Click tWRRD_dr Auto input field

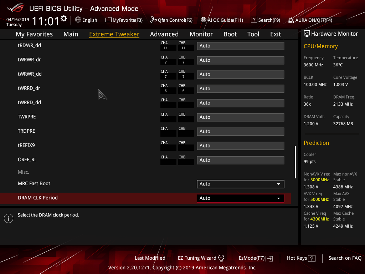click(x=241, y=89)
